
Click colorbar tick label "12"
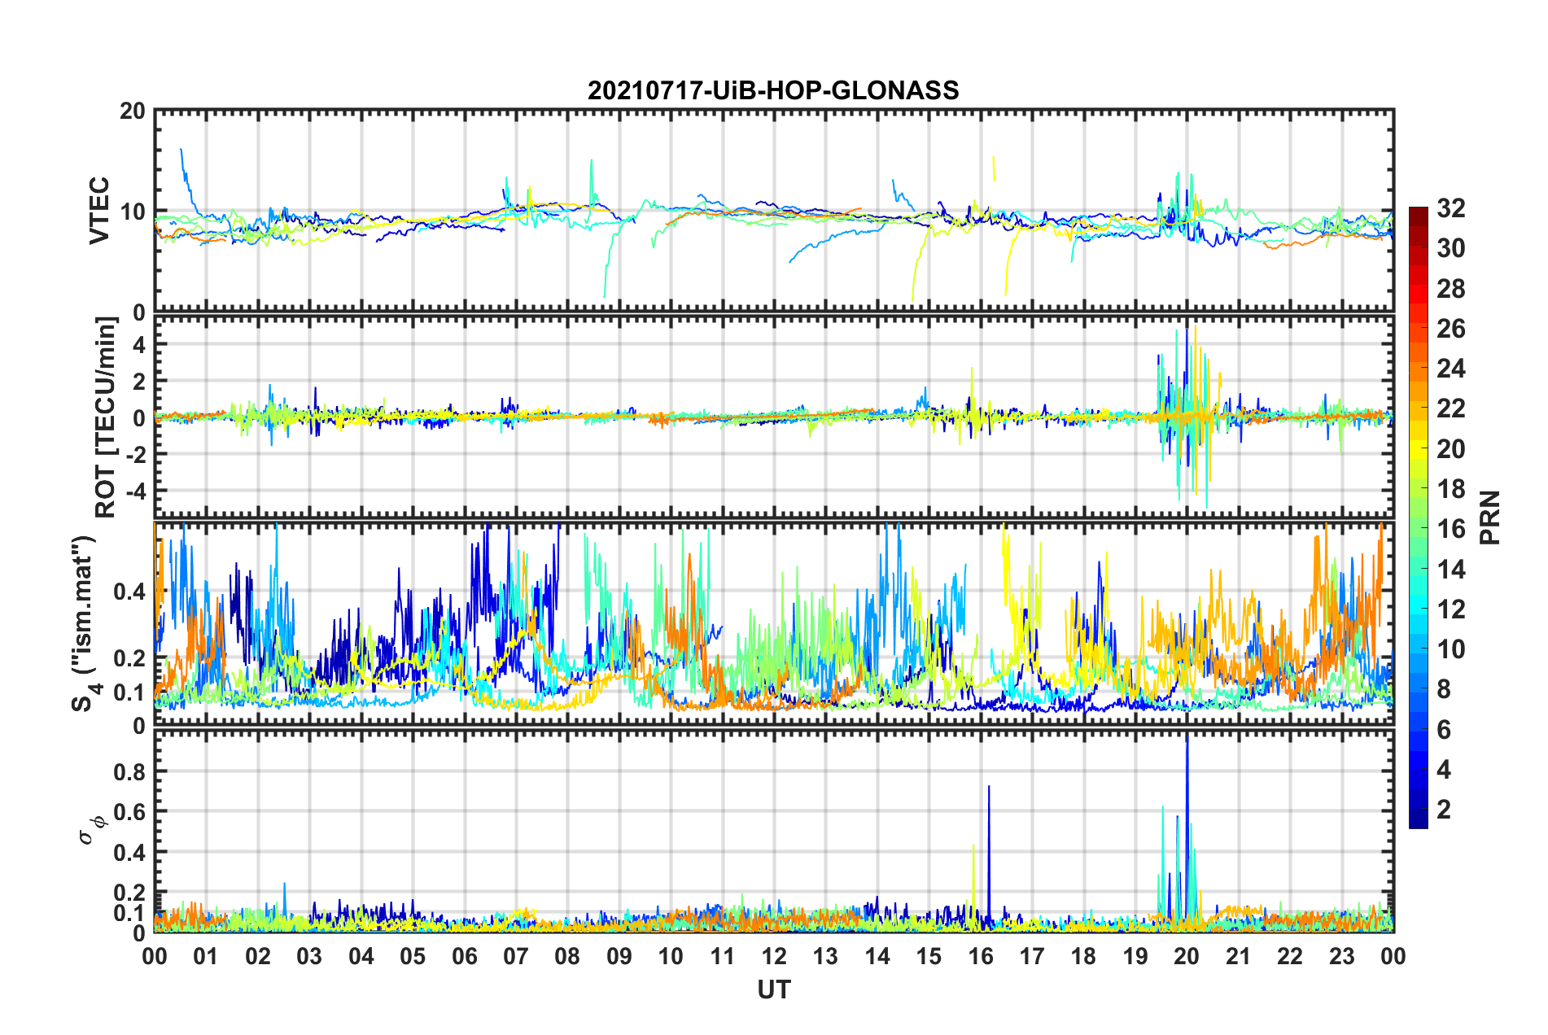point(1450,609)
